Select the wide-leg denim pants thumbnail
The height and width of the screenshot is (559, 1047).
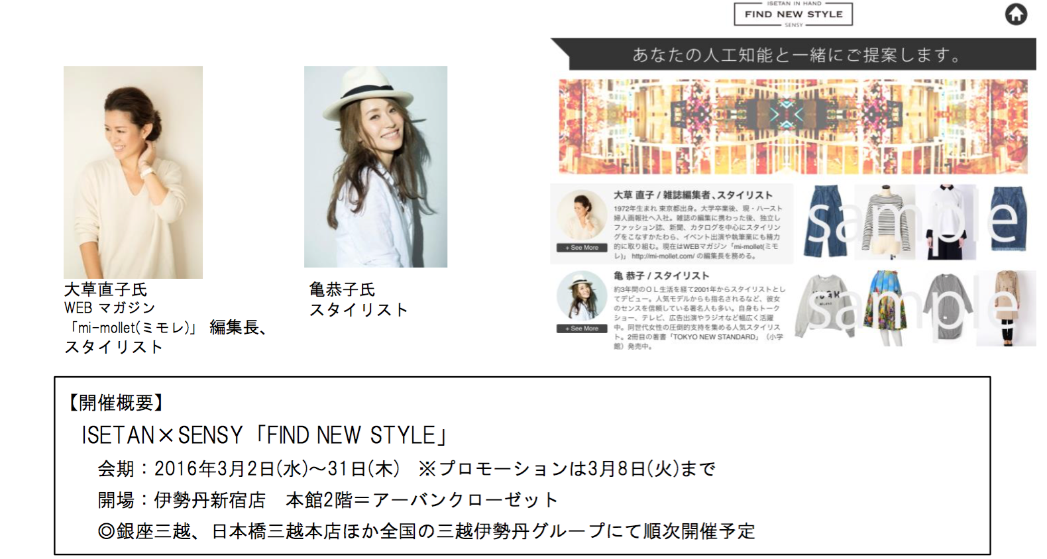tap(825, 222)
